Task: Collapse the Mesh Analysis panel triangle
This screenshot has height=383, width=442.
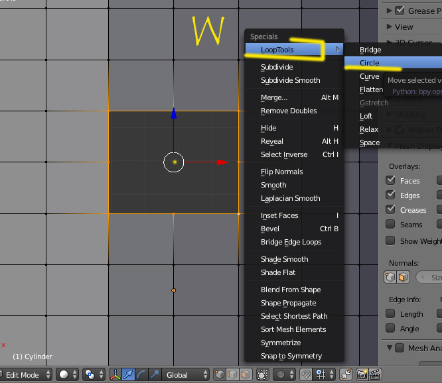Action: pos(390,348)
